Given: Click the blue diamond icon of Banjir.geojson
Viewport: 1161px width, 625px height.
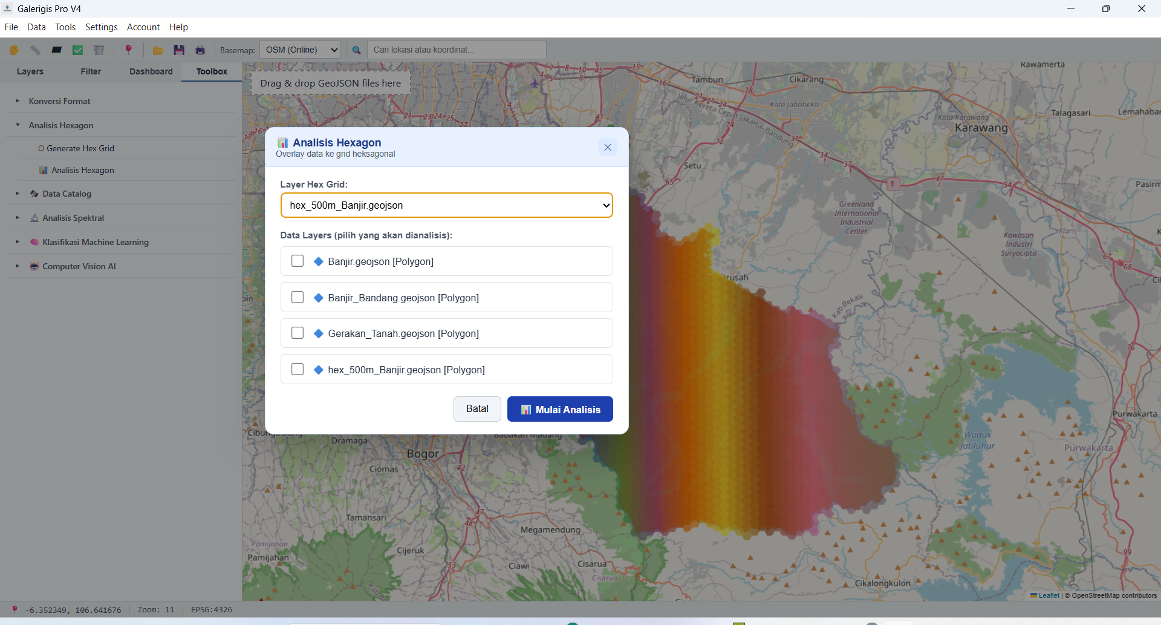Looking at the screenshot, I should point(319,261).
